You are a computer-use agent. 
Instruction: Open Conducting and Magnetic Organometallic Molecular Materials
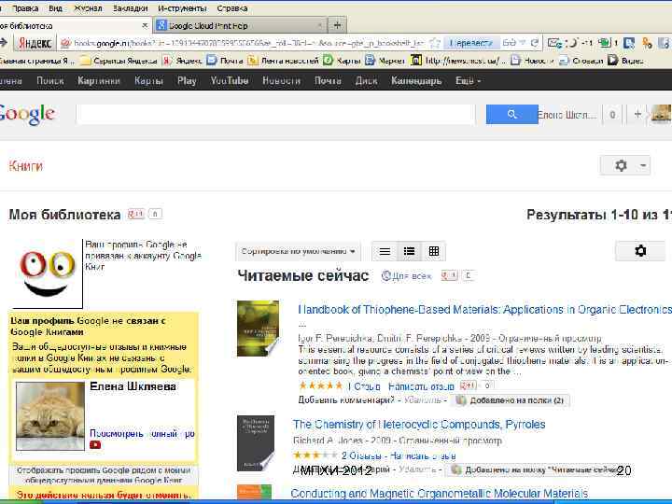440,494
